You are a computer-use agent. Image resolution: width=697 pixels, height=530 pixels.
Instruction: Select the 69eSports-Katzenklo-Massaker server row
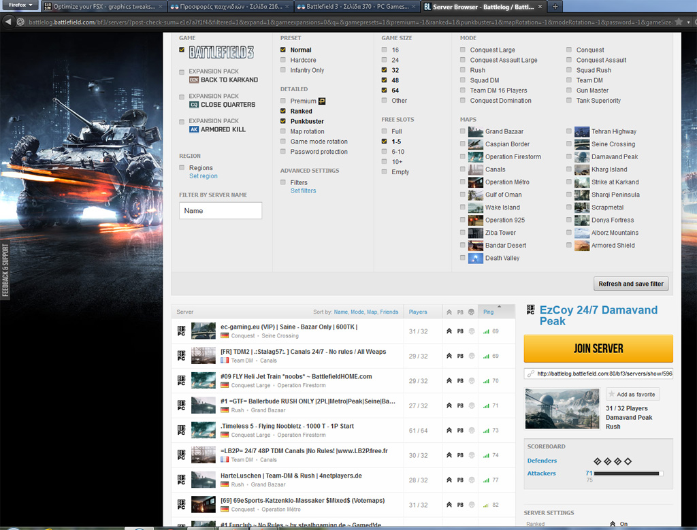(x=343, y=505)
